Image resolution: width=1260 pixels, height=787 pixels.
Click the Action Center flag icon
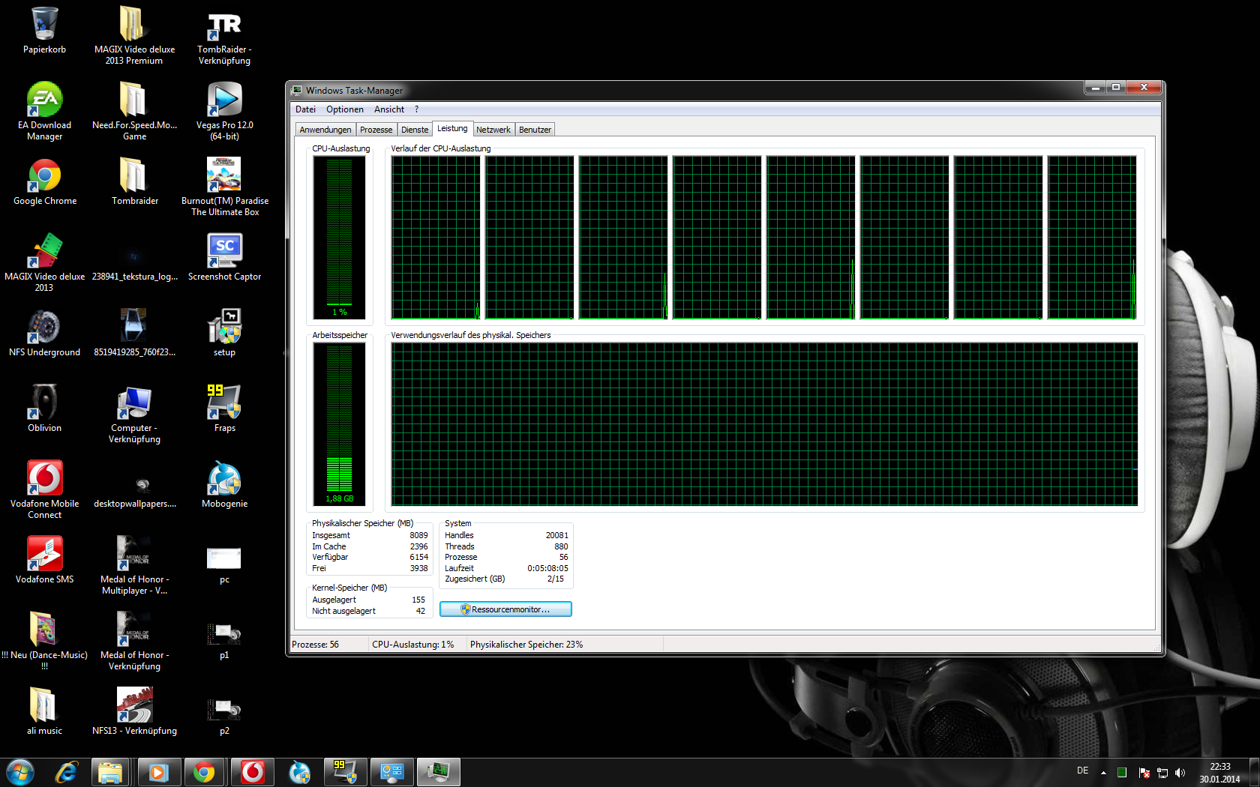click(1144, 773)
